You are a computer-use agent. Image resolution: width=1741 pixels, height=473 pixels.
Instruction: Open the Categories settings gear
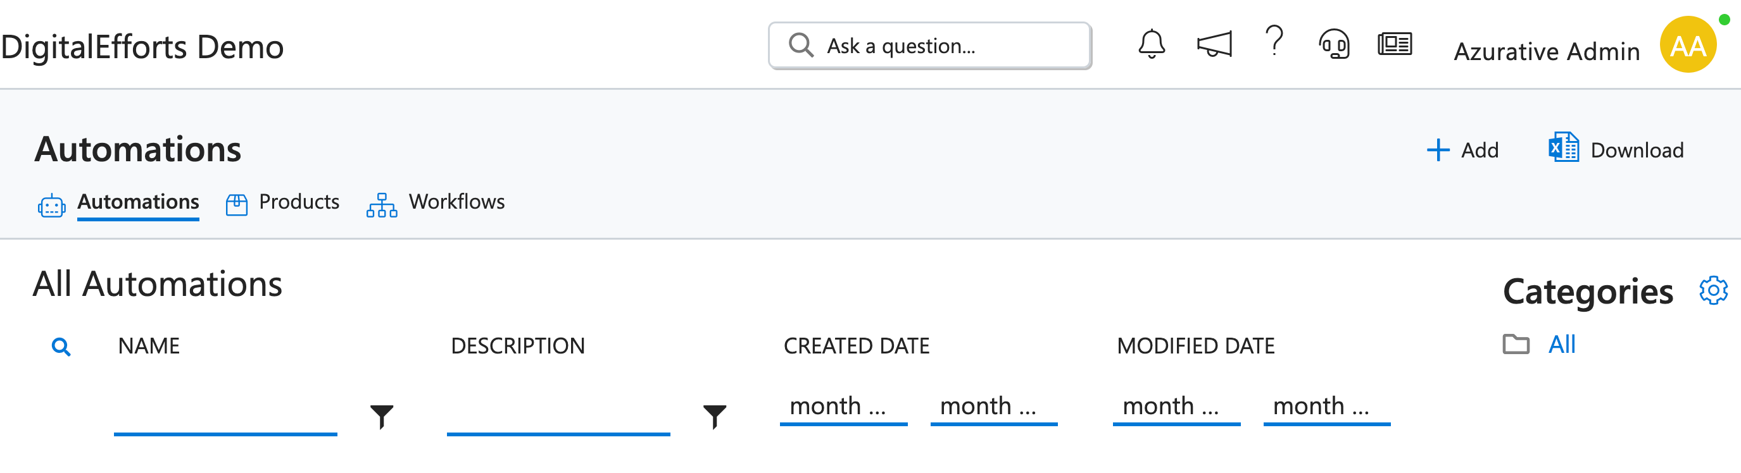pyautogui.click(x=1713, y=291)
